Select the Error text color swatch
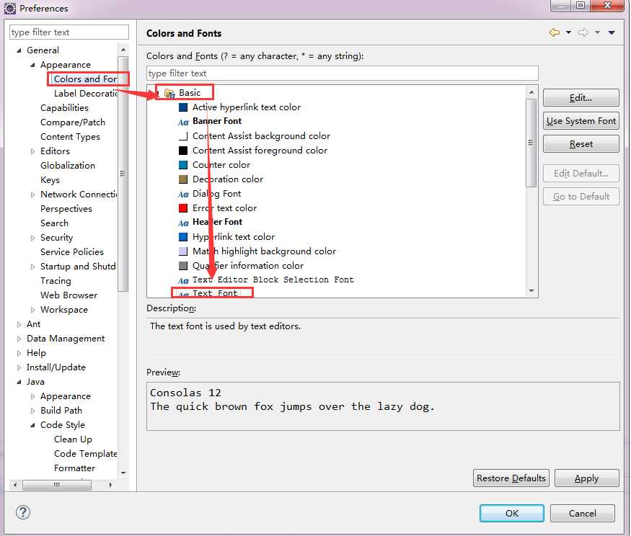This screenshot has height=536, width=631. point(183,208)
